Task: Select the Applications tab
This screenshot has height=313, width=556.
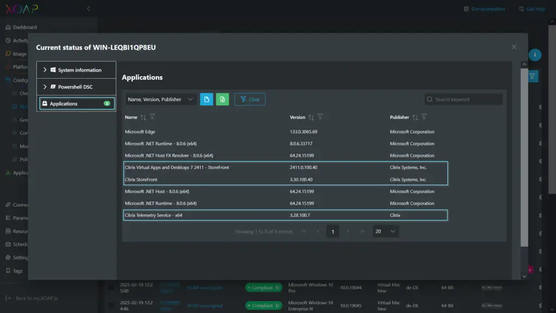Action: (71, 103)
